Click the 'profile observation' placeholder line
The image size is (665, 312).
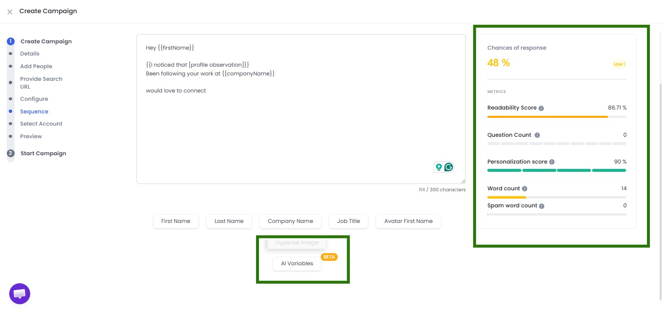[x=198, y=65]
